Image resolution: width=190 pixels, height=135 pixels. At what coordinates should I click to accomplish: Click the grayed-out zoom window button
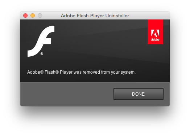pyautogui.click(x=40, y=16)
